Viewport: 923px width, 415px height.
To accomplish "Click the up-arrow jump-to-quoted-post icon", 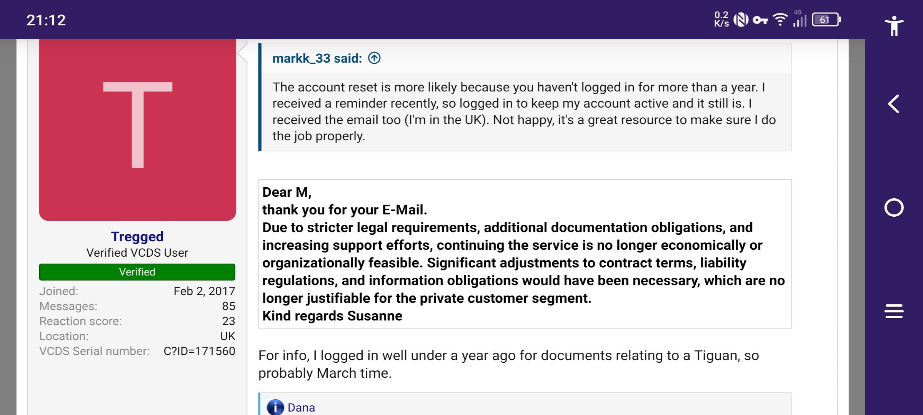I will [x=374, y=58].
